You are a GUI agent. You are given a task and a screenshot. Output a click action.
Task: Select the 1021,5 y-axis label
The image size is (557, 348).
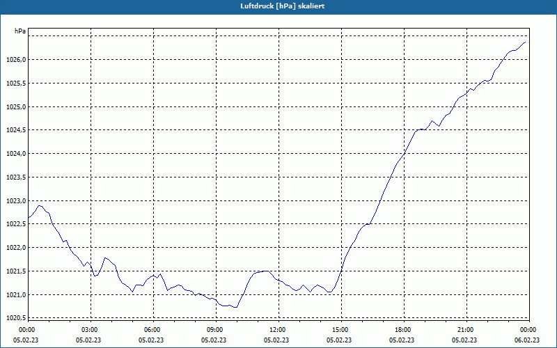pyautogui.click(x=16, y=271)
